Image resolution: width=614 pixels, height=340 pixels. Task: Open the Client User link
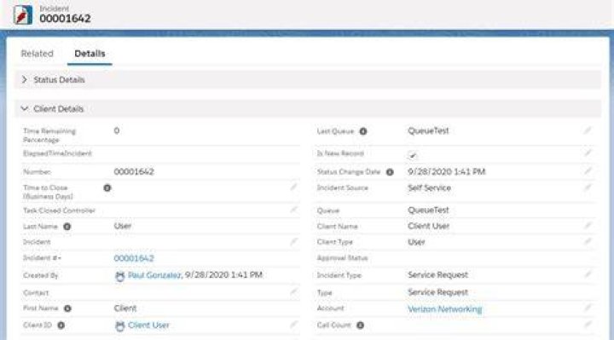(148, 326)
